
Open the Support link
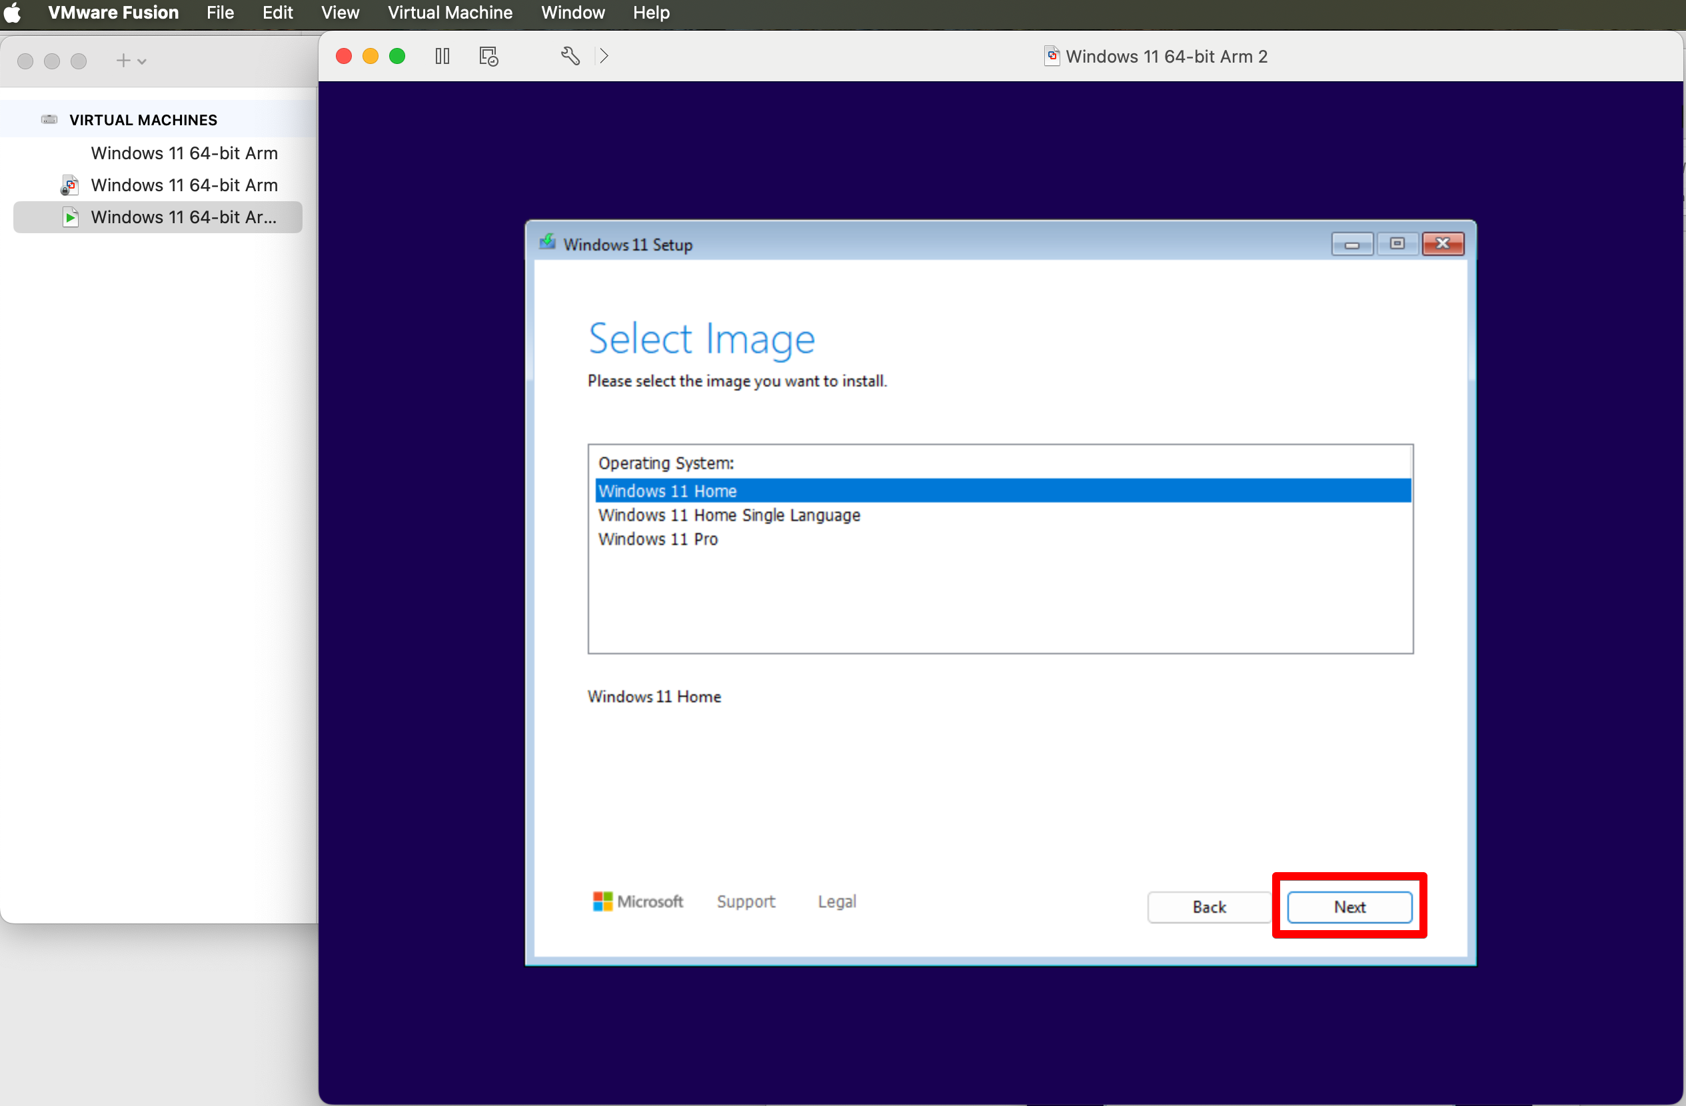[745, 901]
